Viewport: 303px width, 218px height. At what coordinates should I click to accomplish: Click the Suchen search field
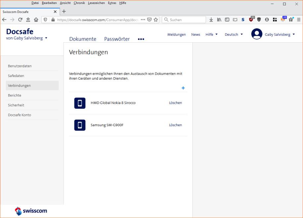(x=184, y=20)
